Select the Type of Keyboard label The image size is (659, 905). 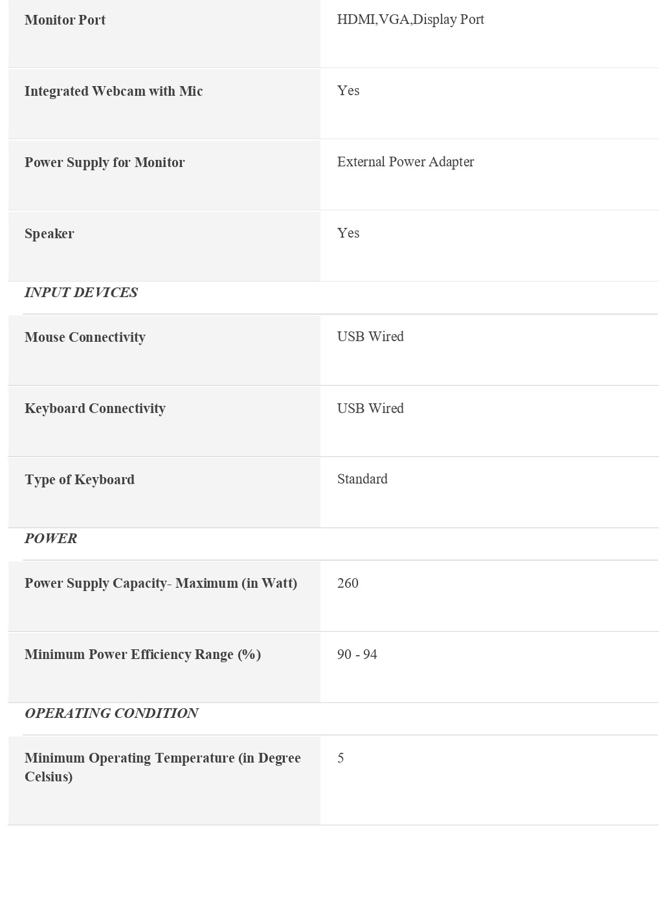[x=80, y=480]
